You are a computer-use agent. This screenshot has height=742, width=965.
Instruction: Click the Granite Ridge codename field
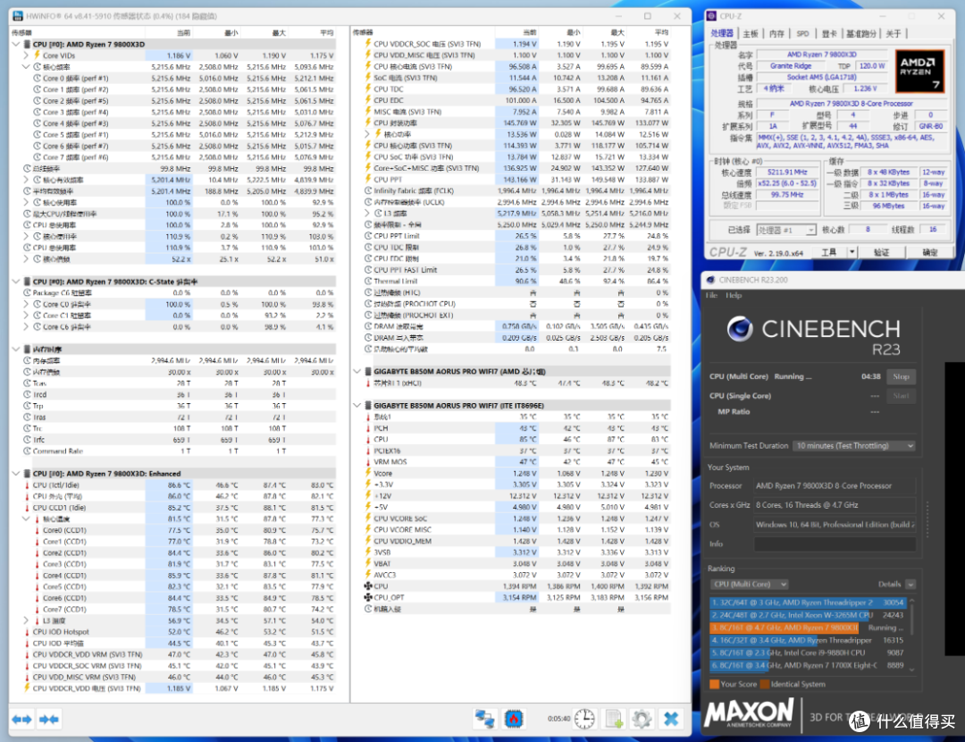point(791,66)
